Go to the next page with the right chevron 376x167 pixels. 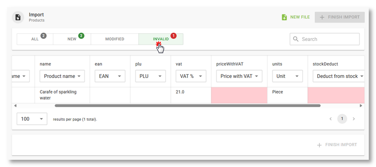(x=353, y=119)
